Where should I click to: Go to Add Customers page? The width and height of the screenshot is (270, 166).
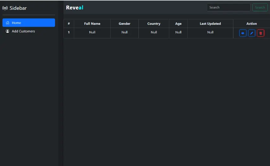(x=29, y=31)
